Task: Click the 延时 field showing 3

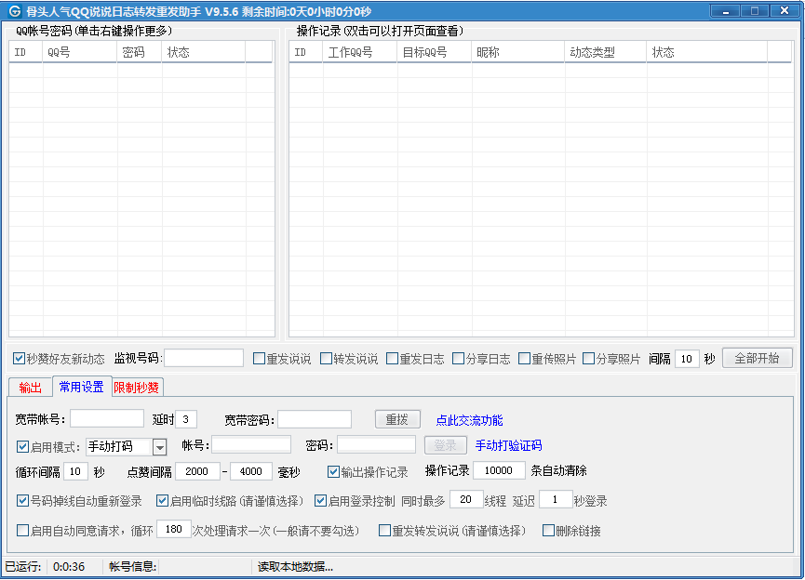Action: 186,419
